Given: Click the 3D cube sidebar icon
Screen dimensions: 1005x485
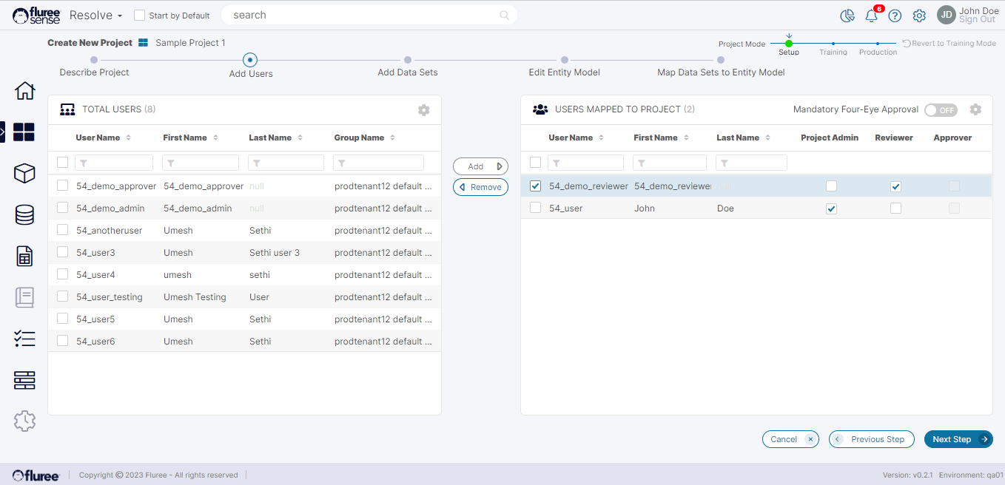Looking at the screenshot, I should click(24, 173).
